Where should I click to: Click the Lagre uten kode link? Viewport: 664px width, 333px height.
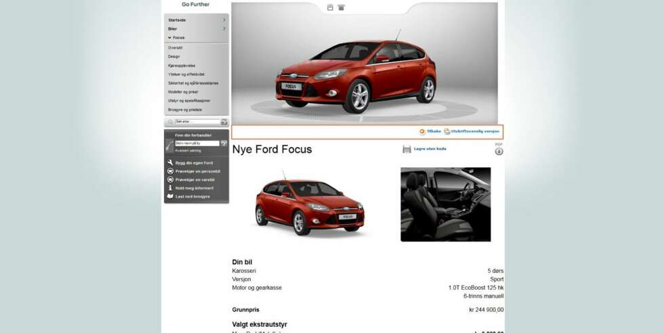[430, 149]
